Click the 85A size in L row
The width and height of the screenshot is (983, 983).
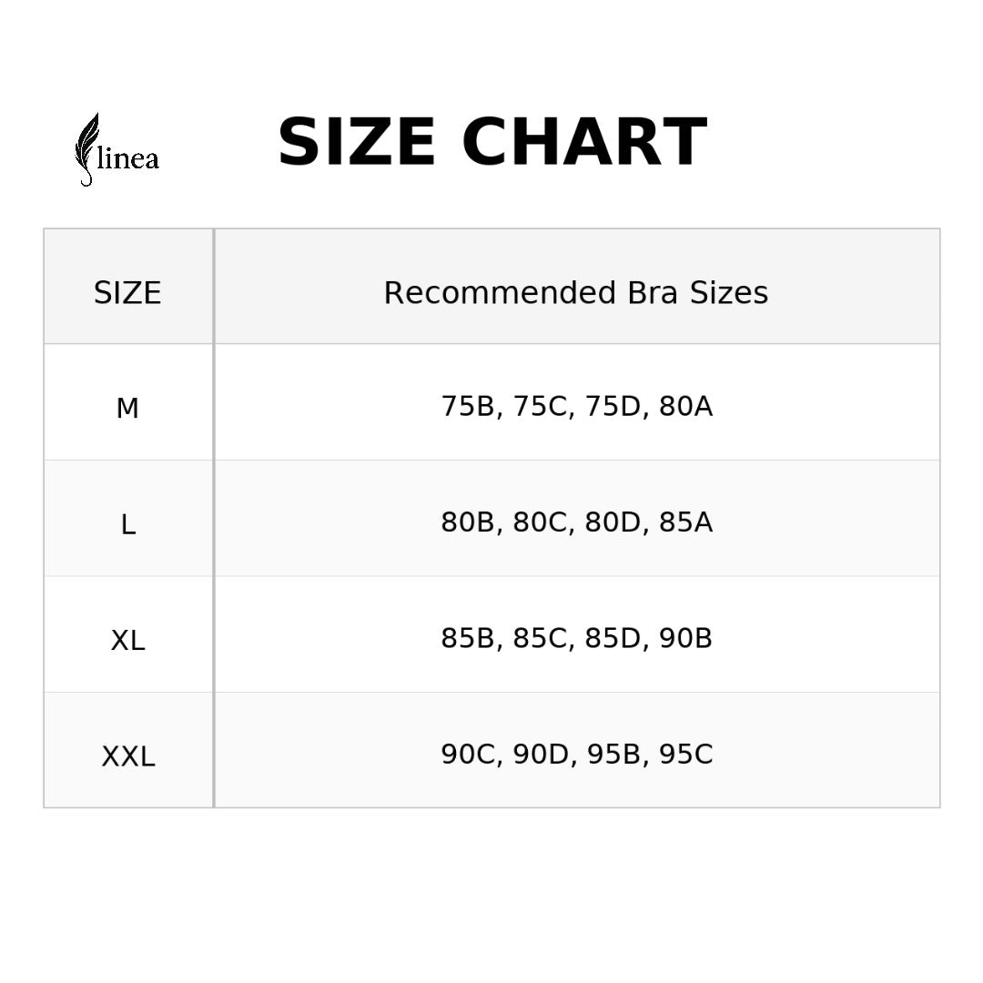(x=685, y=522)
